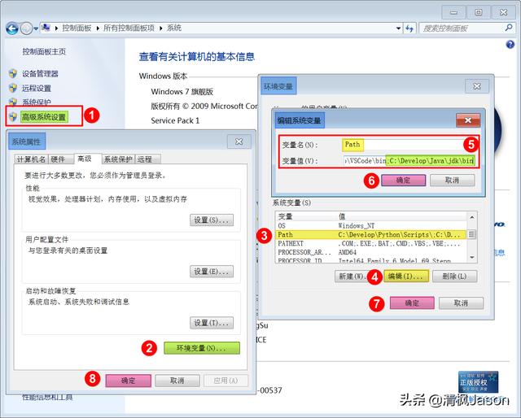Click the computer icon in address bar

pos(46,28)
